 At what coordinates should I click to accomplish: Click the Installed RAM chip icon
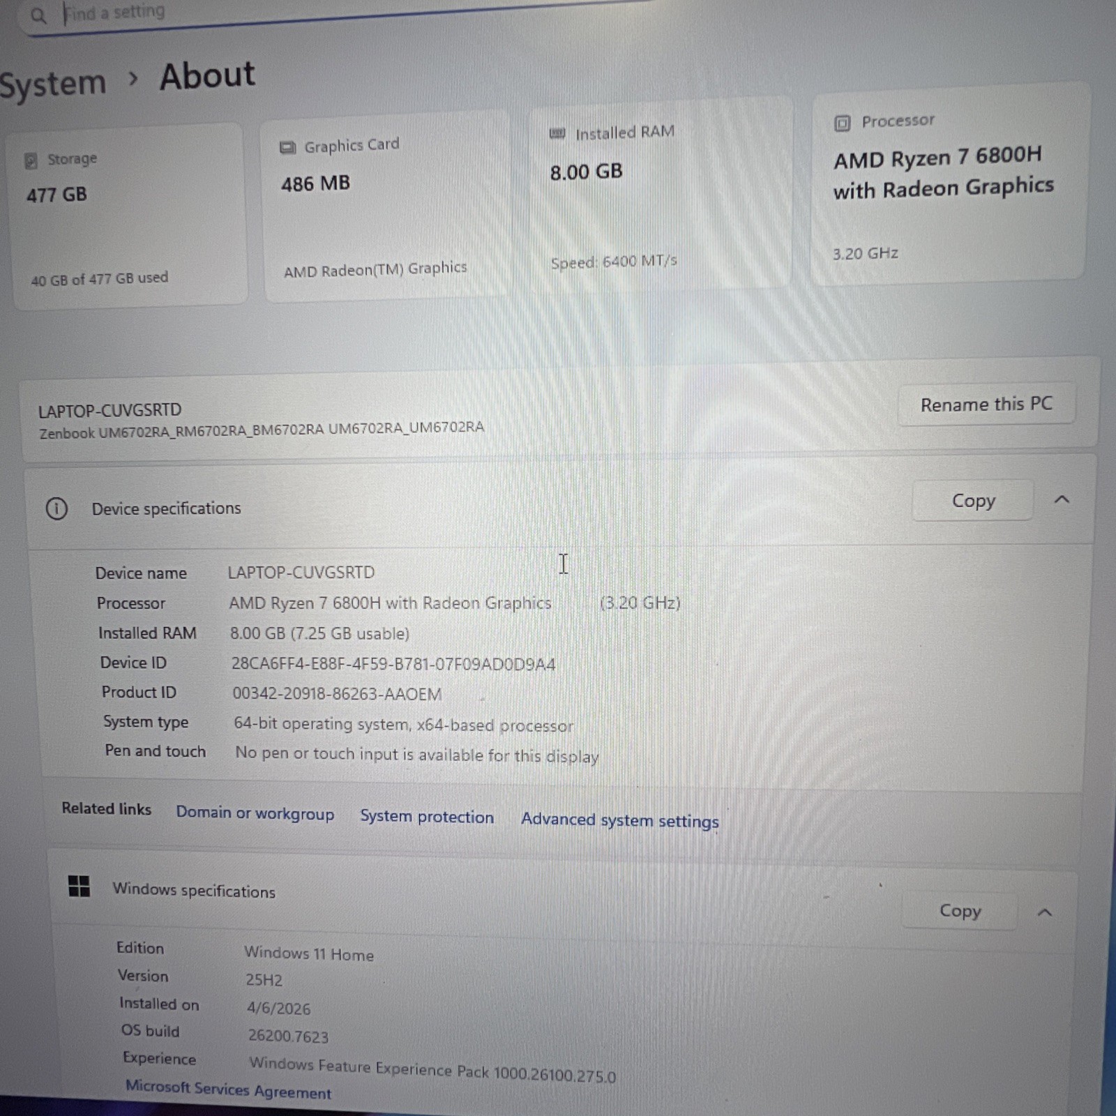tap(557, 133)
